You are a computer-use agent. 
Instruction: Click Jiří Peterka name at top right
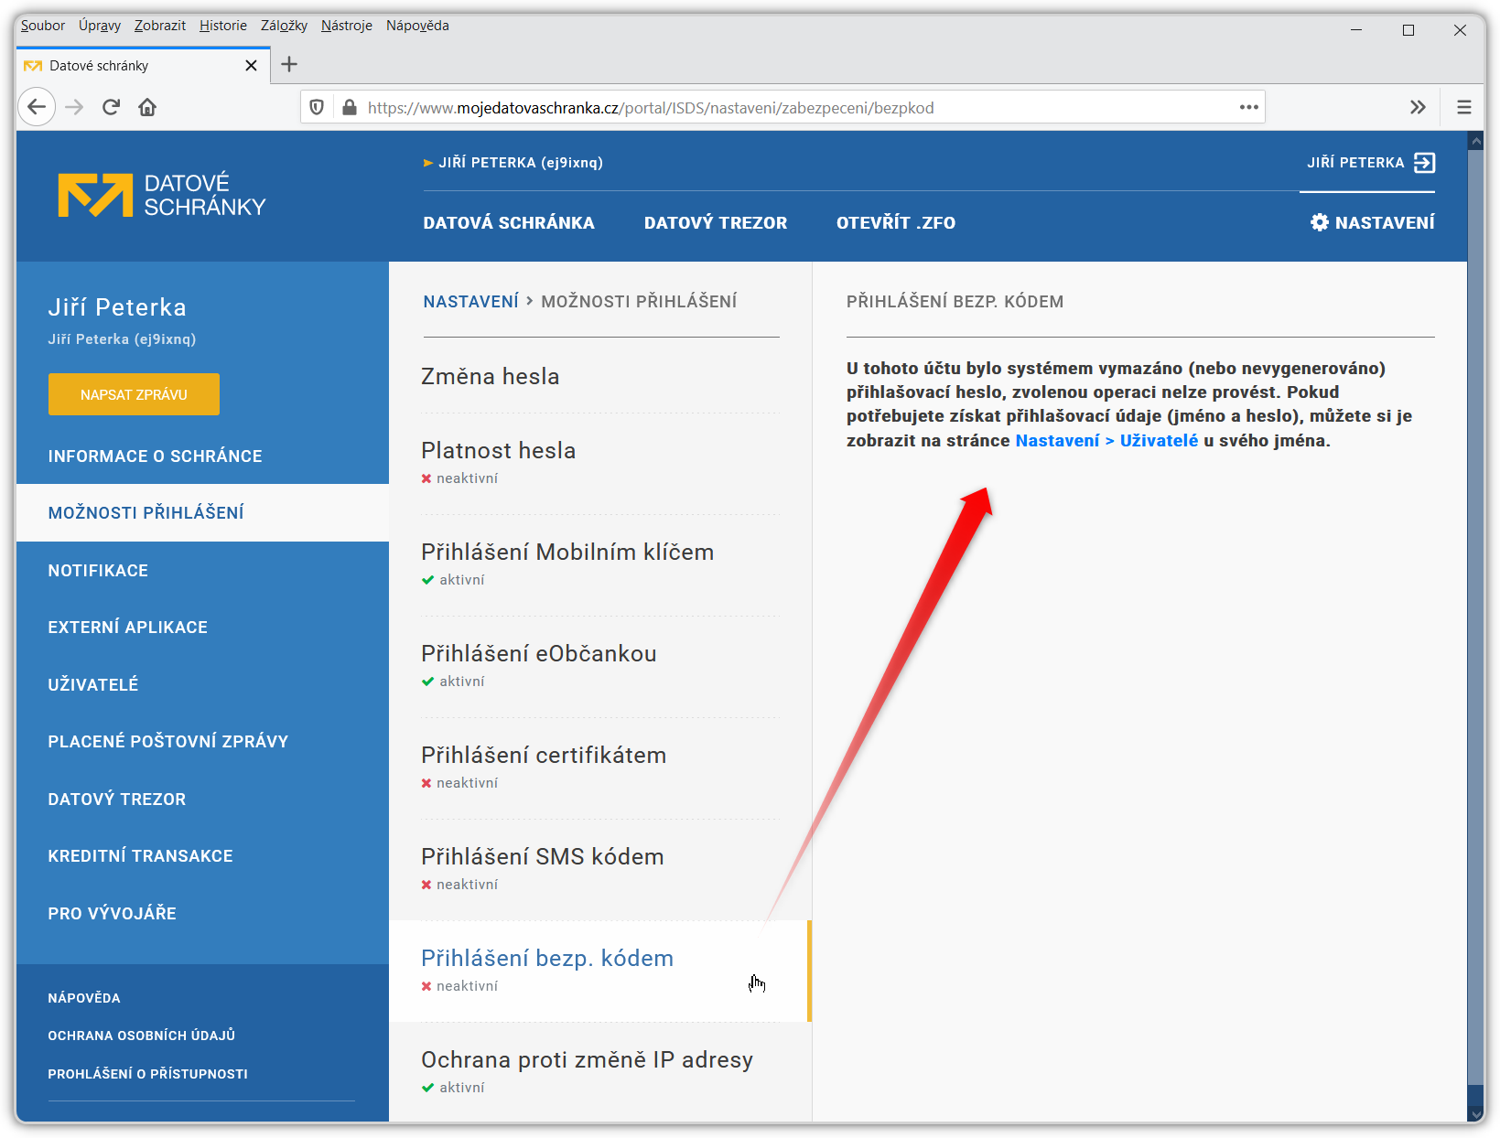tap(1355, 163)
